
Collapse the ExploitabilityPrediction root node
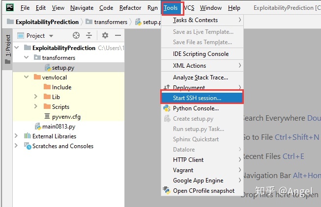[17, 48]
